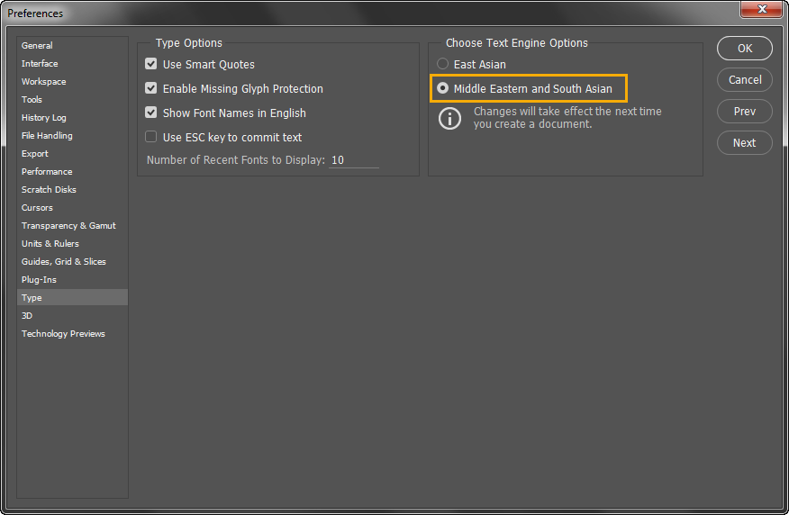Disable Enable Missing Glyph Protection checkbox
Screen dimensions: 789x515
tap(151, 89)
